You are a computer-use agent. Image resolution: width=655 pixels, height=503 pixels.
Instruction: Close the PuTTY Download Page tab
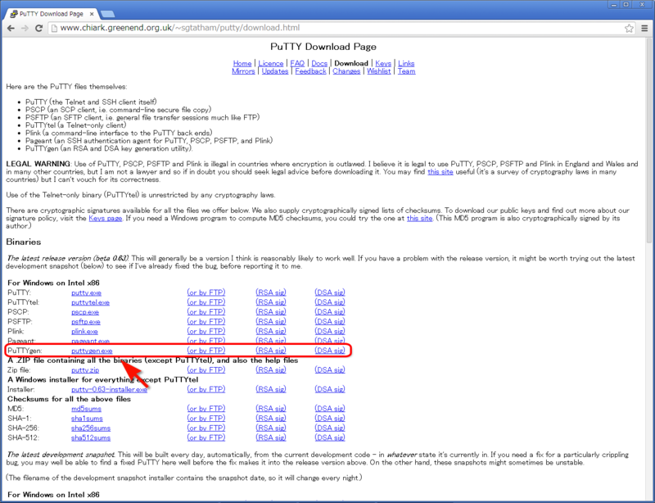(x=92, y=14)
